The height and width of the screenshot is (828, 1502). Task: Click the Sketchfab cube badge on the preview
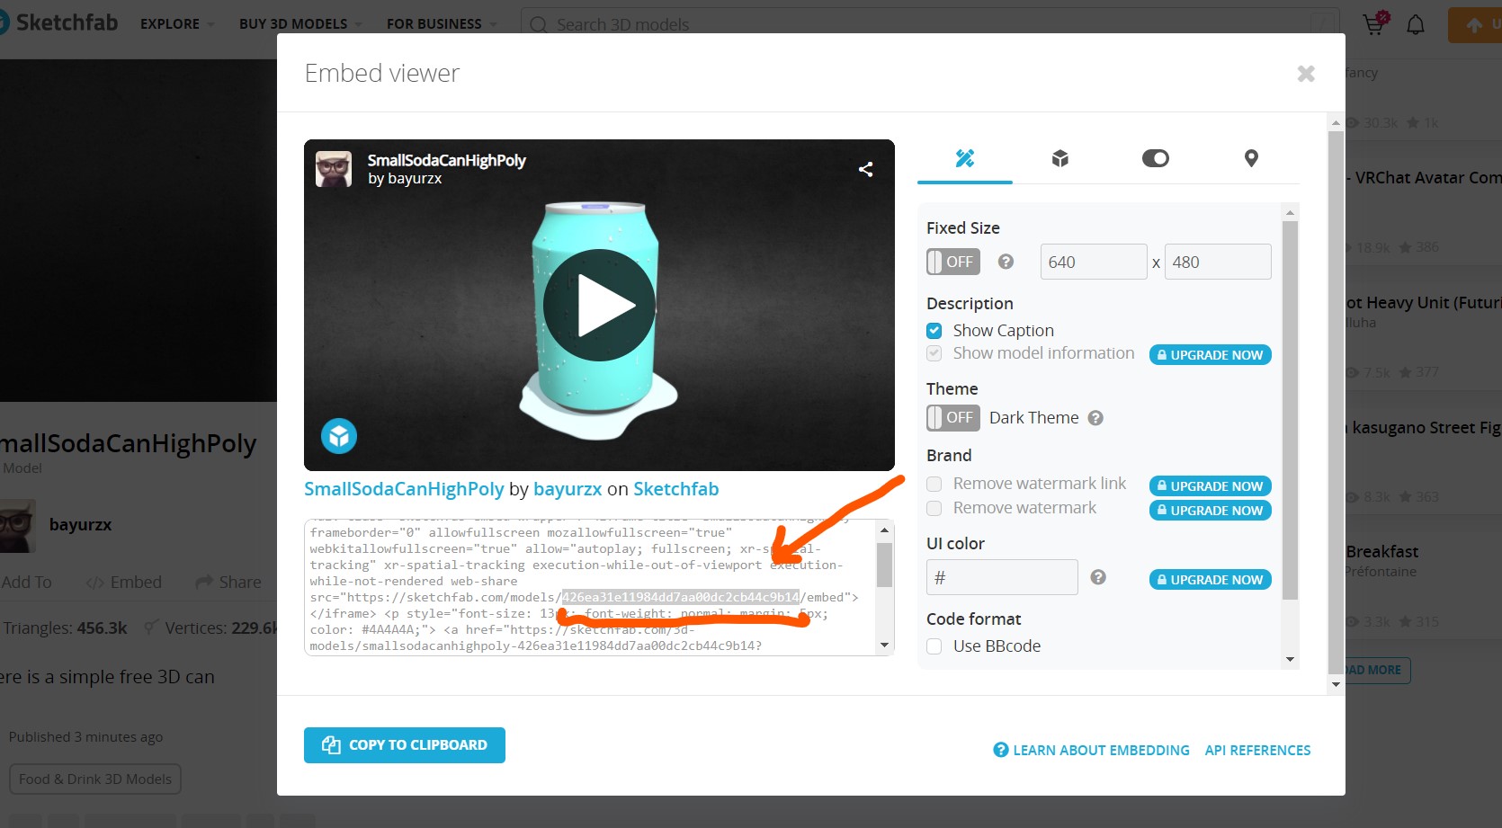(x=339, y=435)
